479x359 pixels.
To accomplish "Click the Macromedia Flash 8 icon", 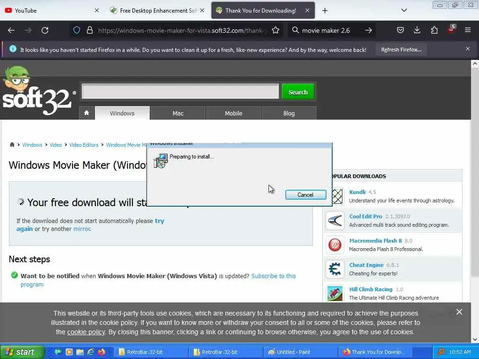I will point(335,245).
